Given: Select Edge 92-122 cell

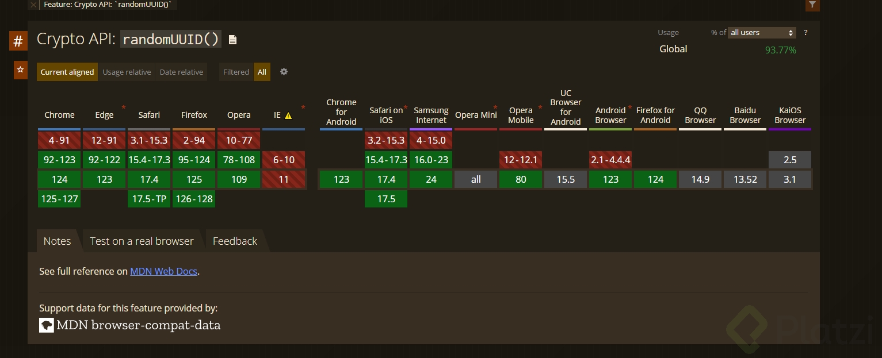Looking at the screenshot, I should tap(104, 160).
